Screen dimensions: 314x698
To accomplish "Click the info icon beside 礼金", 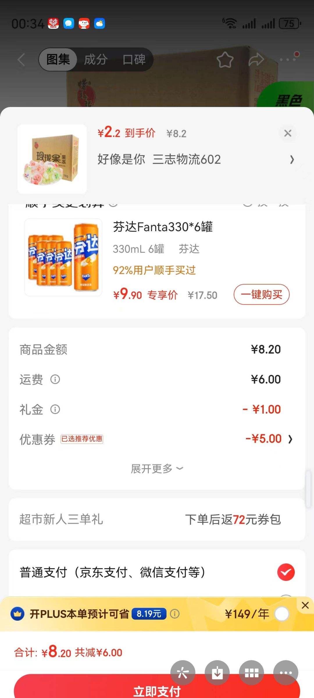I will (55, 409).
